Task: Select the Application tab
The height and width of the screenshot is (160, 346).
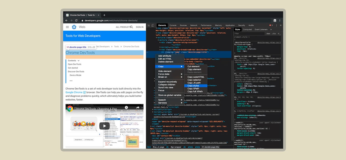Action: [x=230, y=25]
